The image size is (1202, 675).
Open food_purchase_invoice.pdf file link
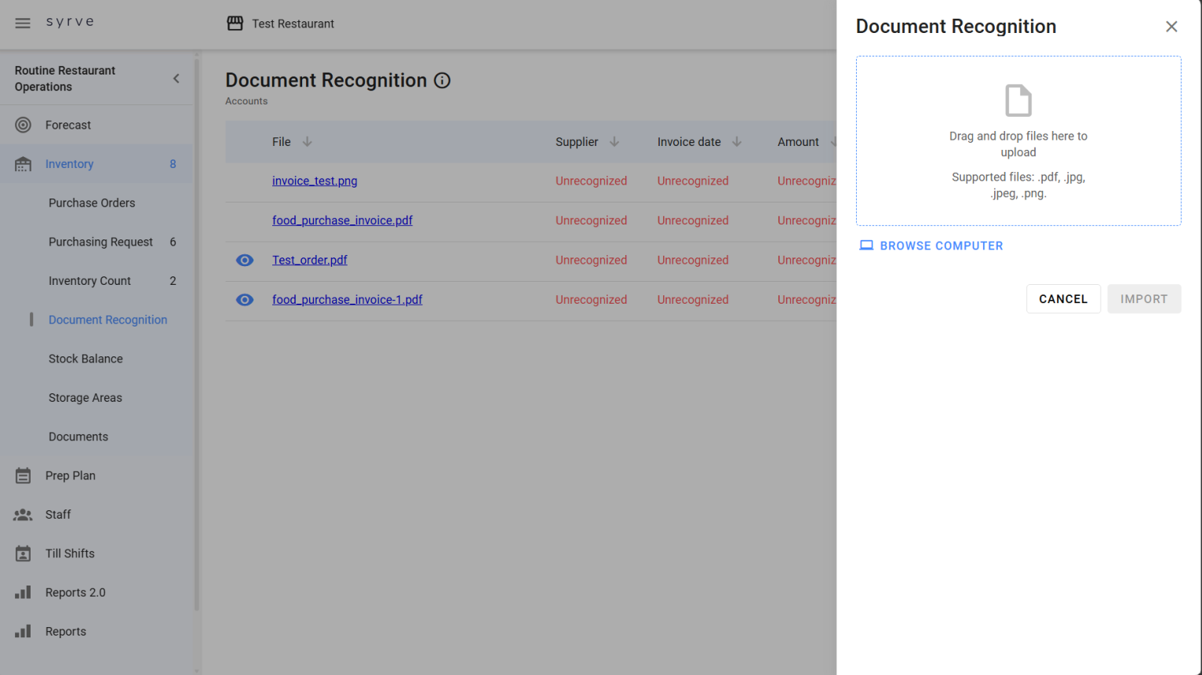pos(342,221)
